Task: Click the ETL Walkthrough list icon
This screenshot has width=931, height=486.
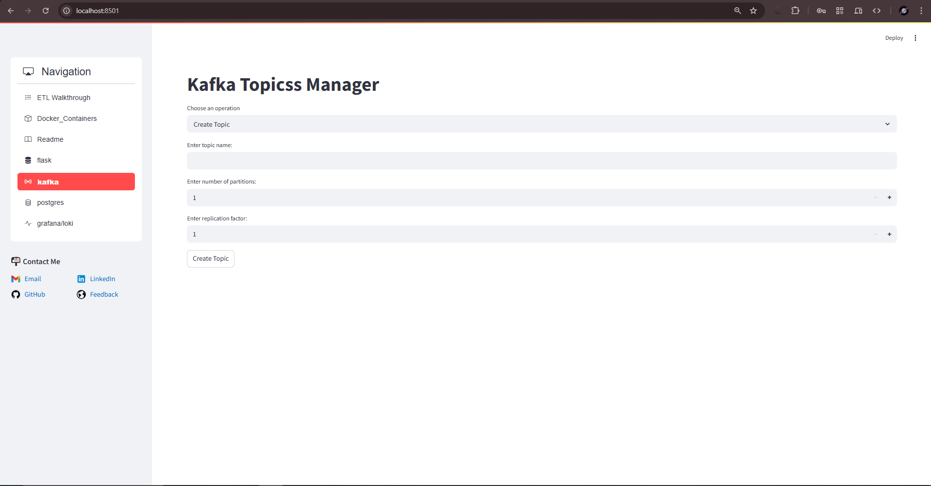Action: [28, 98]
